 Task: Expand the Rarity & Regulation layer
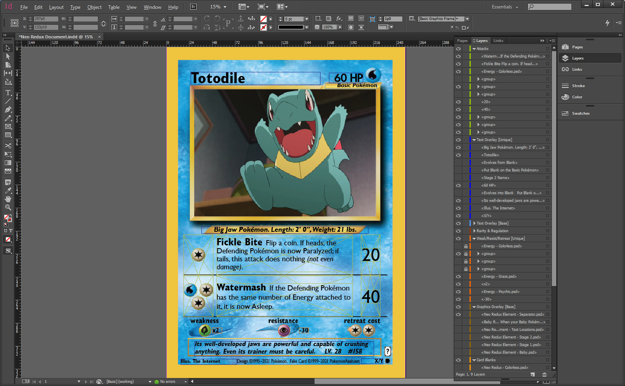click(x=474, y=231)
